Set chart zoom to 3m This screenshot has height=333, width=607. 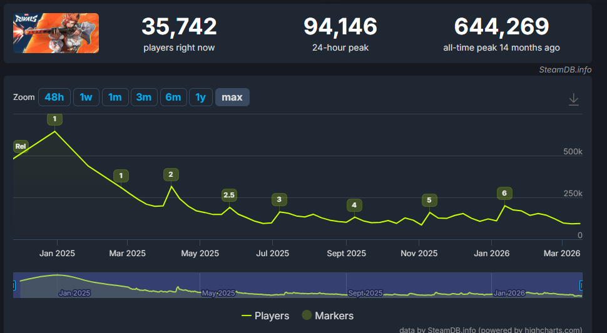coord(144,97)
